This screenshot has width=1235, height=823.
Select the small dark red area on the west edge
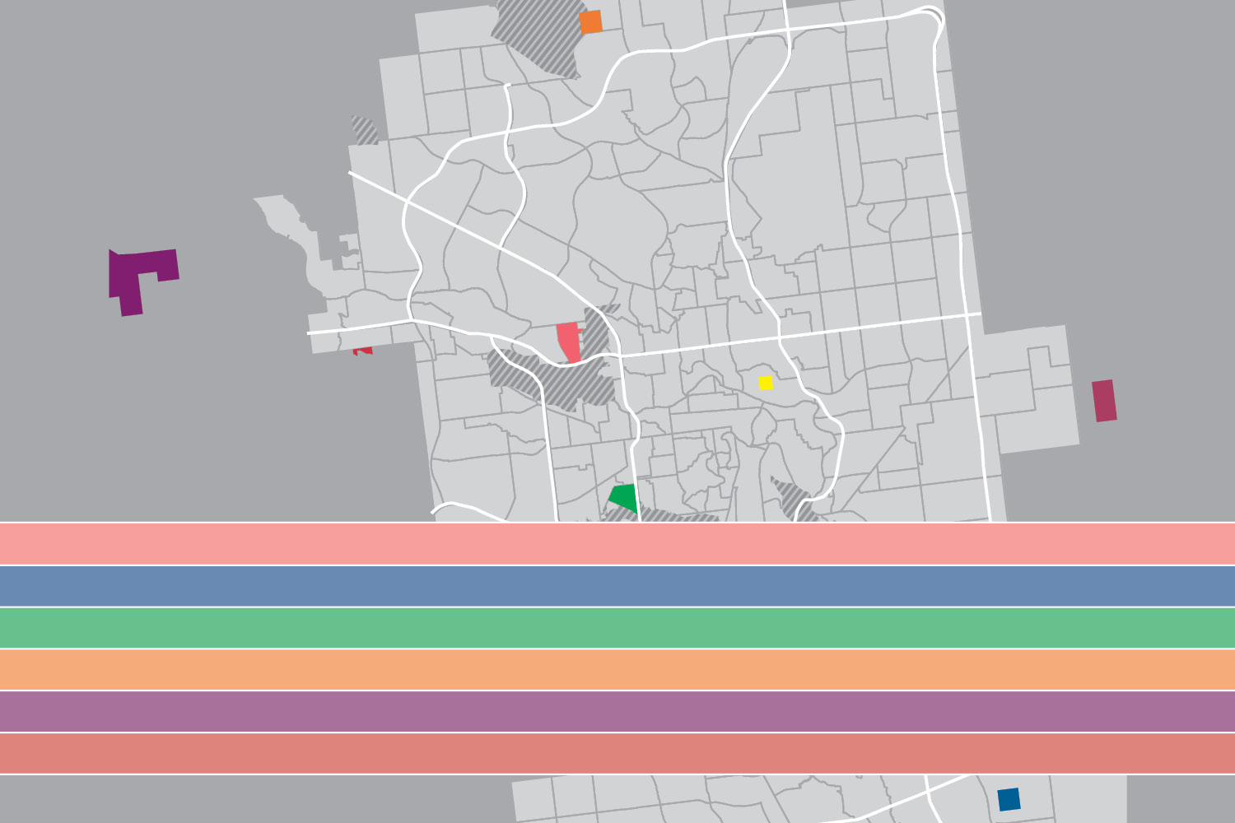coord(363,351)
